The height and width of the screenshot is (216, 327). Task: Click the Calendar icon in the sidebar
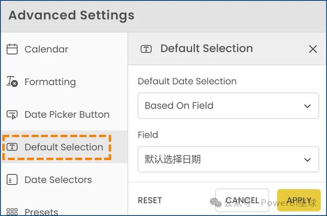(12, 49)
